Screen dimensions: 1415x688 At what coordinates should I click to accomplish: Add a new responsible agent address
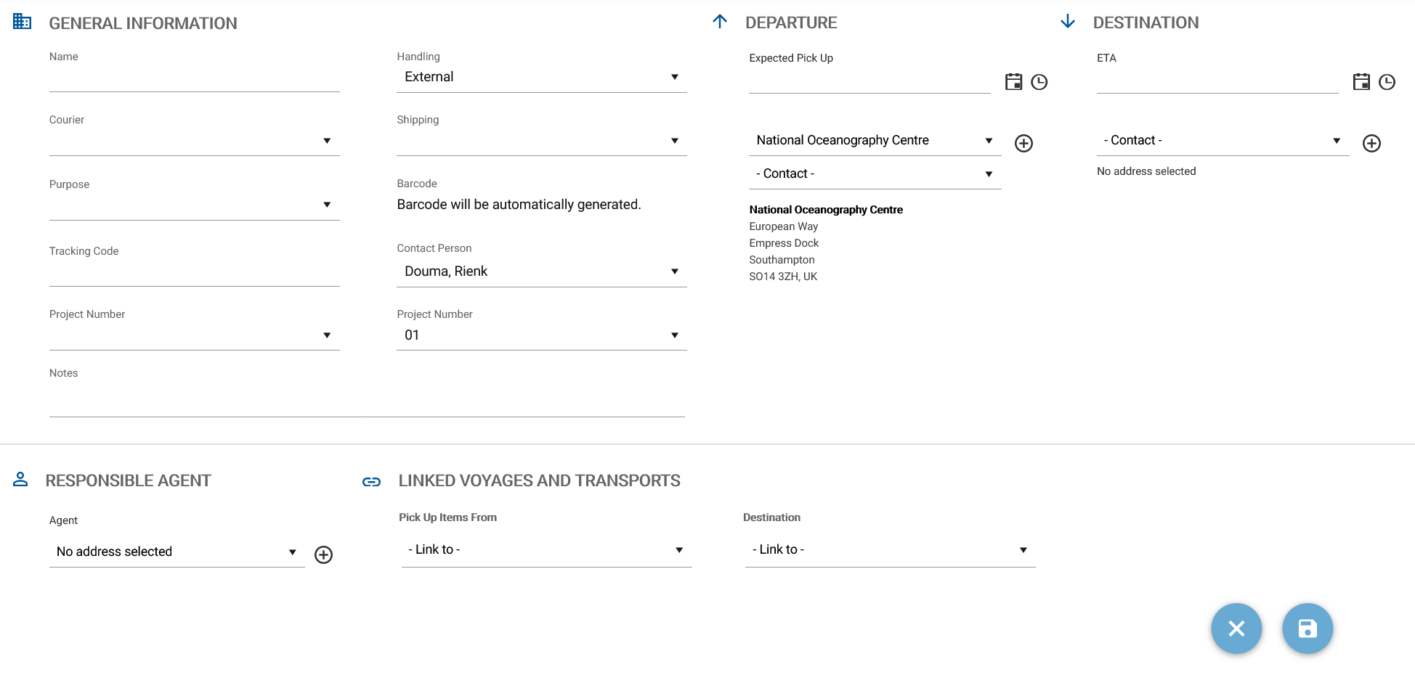(323, 555)
